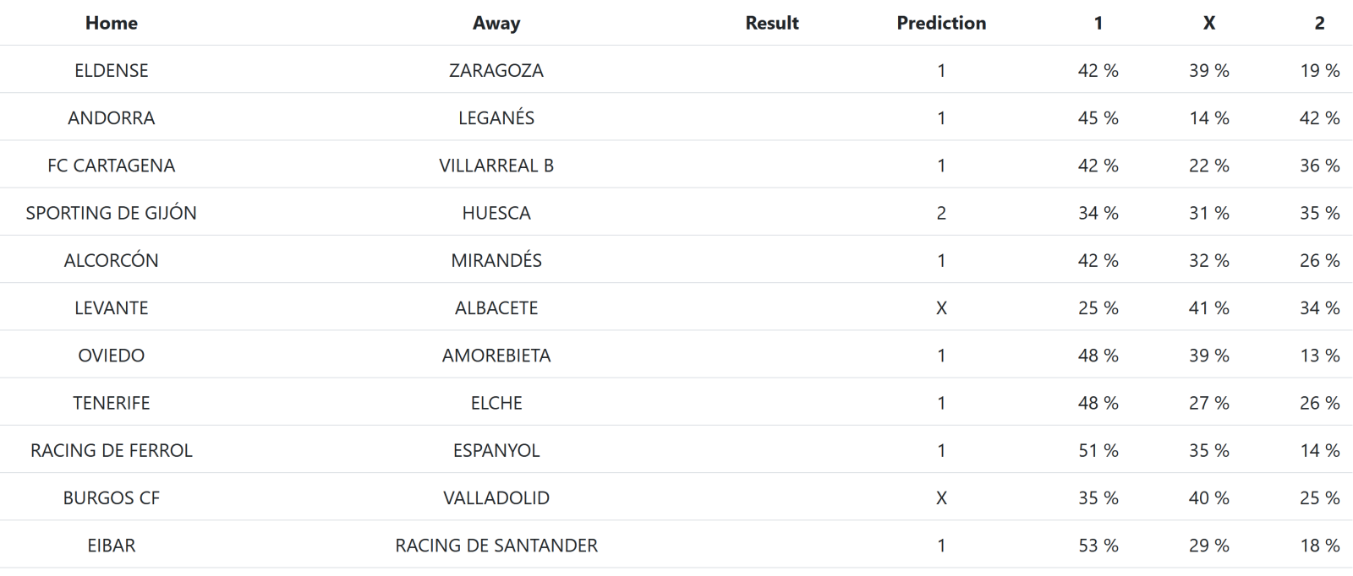
Task: Select the ELDENSE home team cell
Action: [x=111, y=71]
